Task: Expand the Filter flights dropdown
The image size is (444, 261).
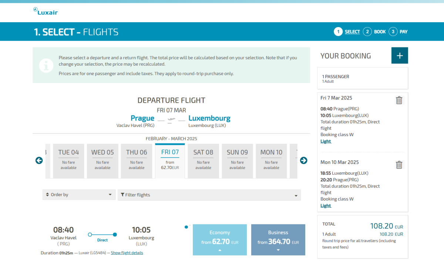Action: click(209, 195)
